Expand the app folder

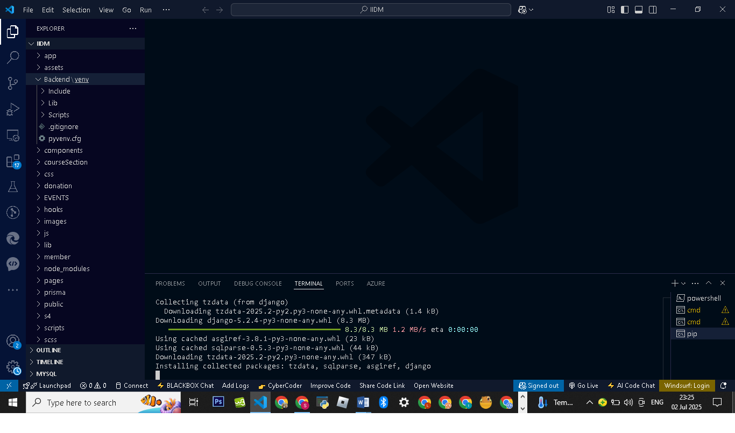coord(85,55)
